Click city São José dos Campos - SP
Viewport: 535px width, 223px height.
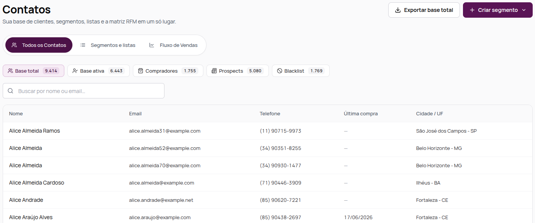[x=446, y=131]
